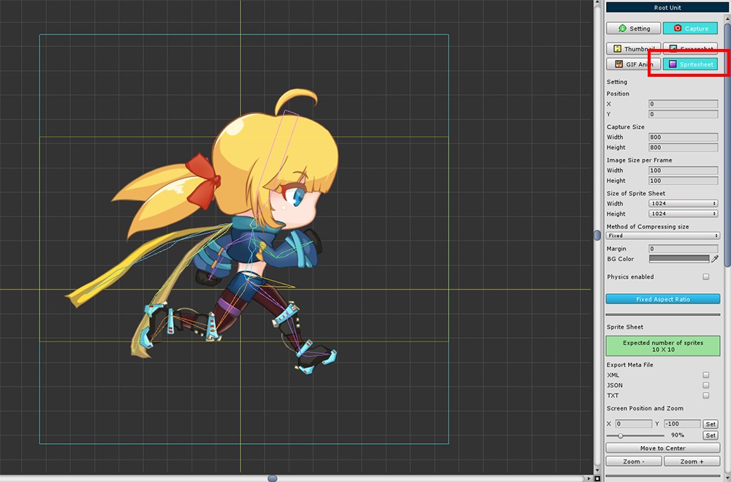This screenshot has width=731, height=482.
Task: Select the Screenshot capture mode
Action: (690, 49)
